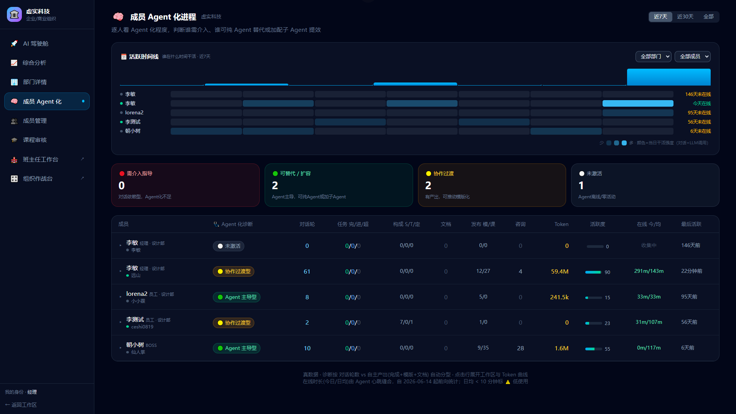Click the stethoscope icon in Agent 化诊断 header

click(216, 224)
